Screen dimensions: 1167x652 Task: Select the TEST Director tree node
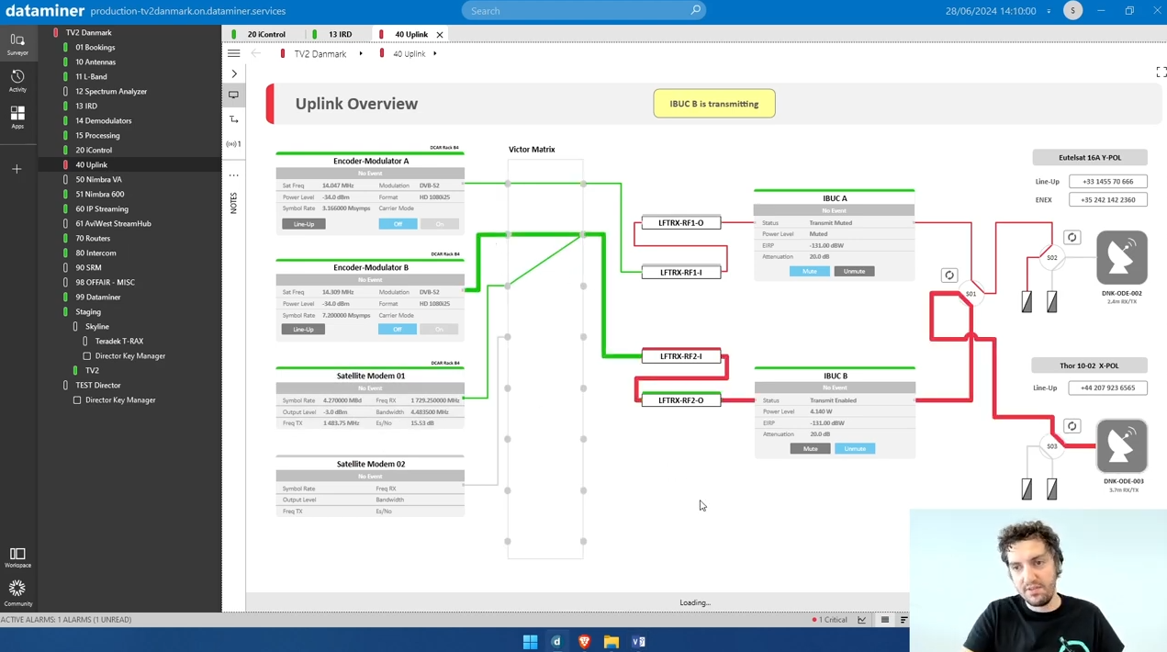pos(98,386)
